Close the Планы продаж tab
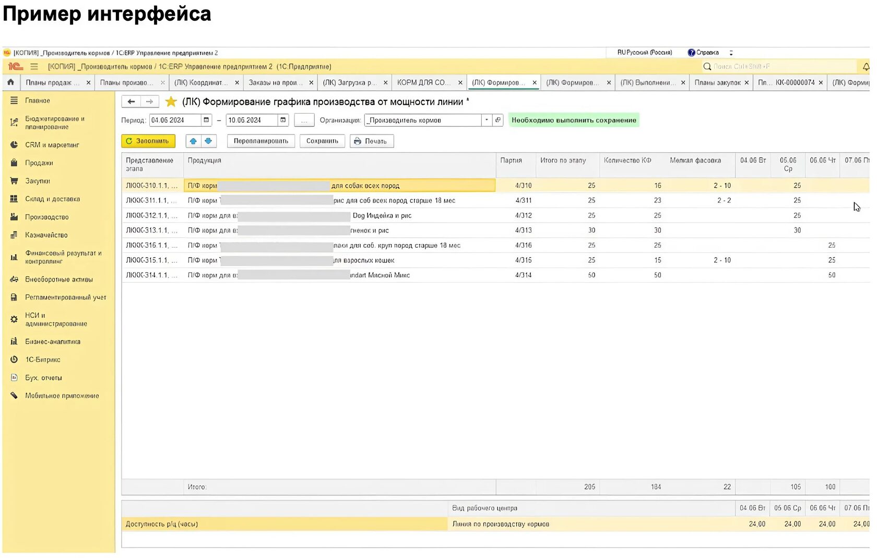This screenshot has width=877, height=558. tap(88, 82)
